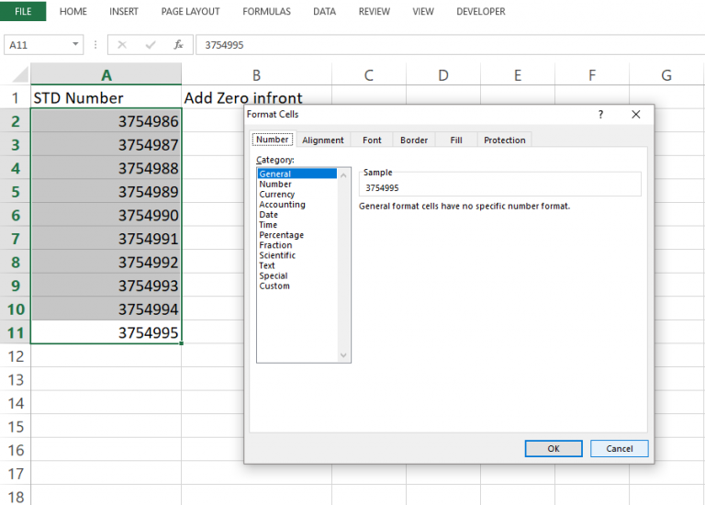Click the Insert Function fx icon
The width and height of the screenshot is (705, 505).
(x=178, y=44)
